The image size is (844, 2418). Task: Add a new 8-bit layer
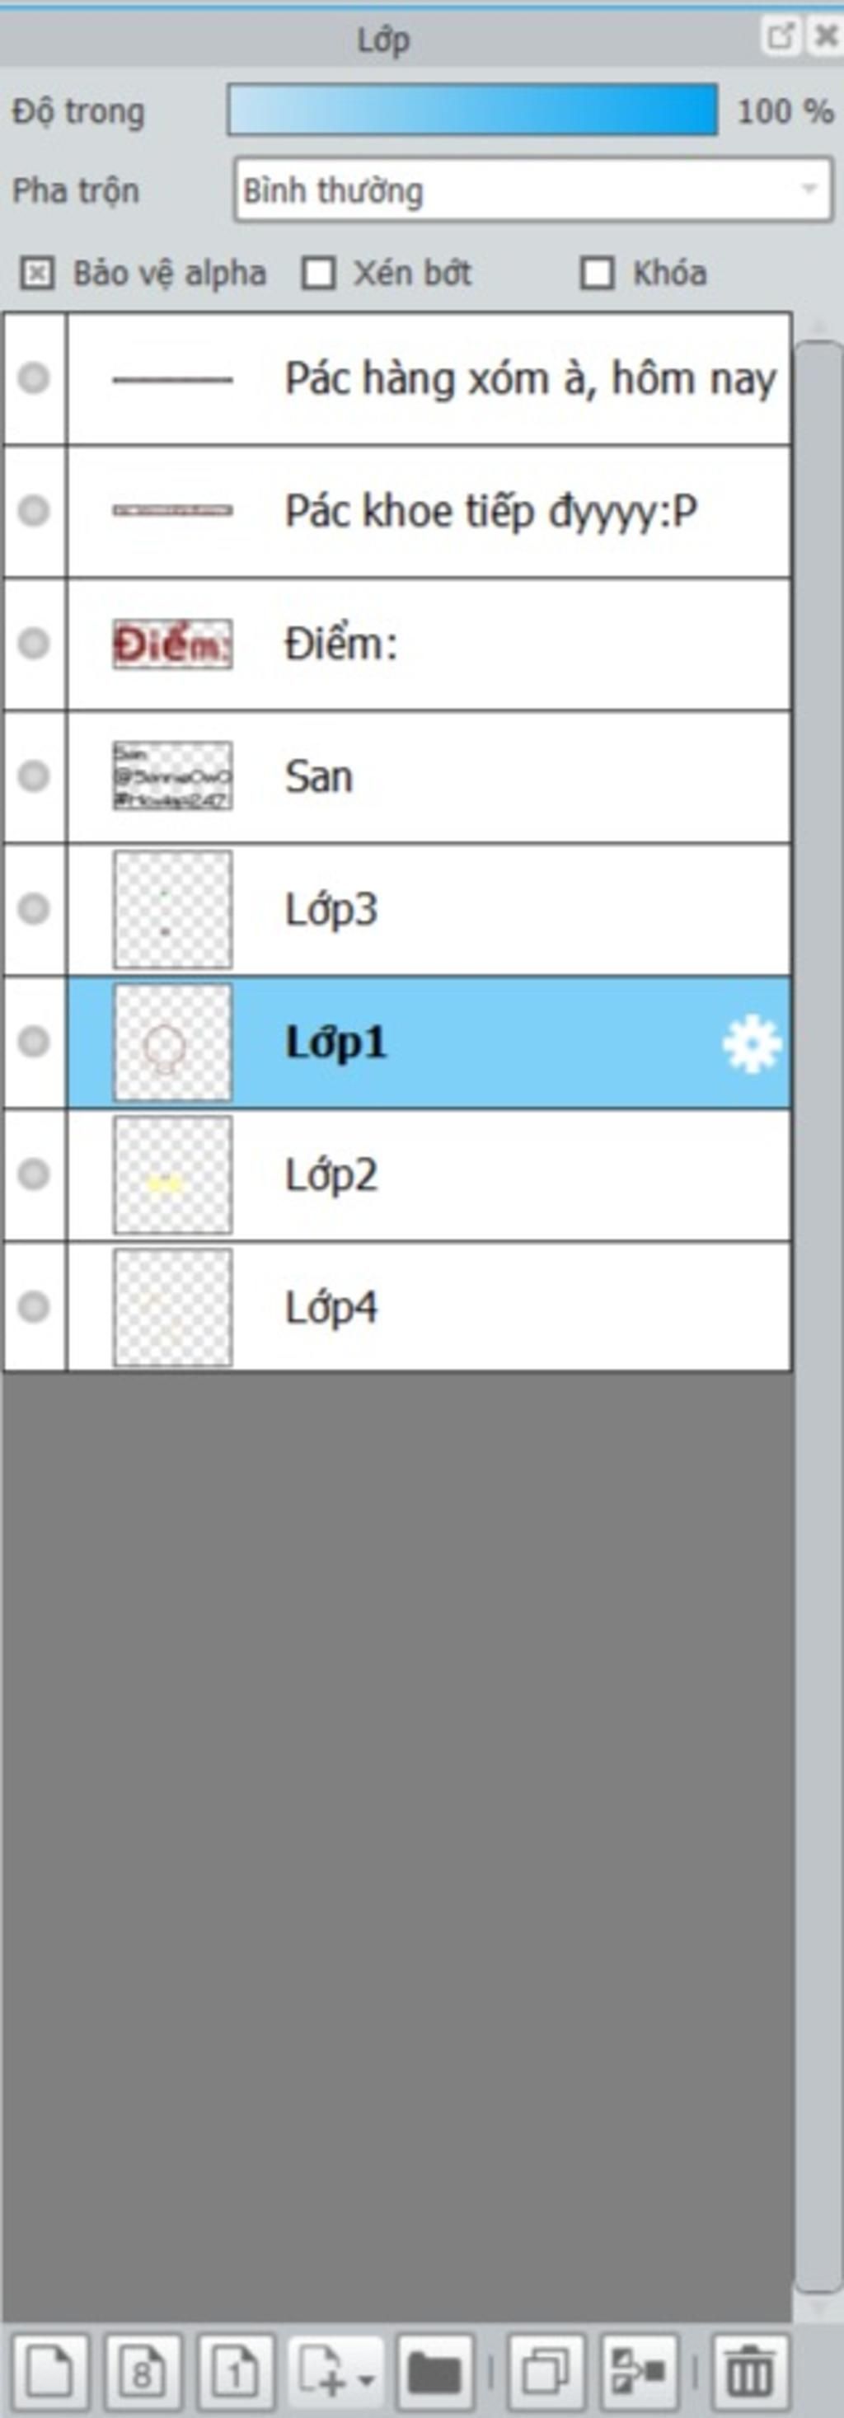(x=143, y=2372)
